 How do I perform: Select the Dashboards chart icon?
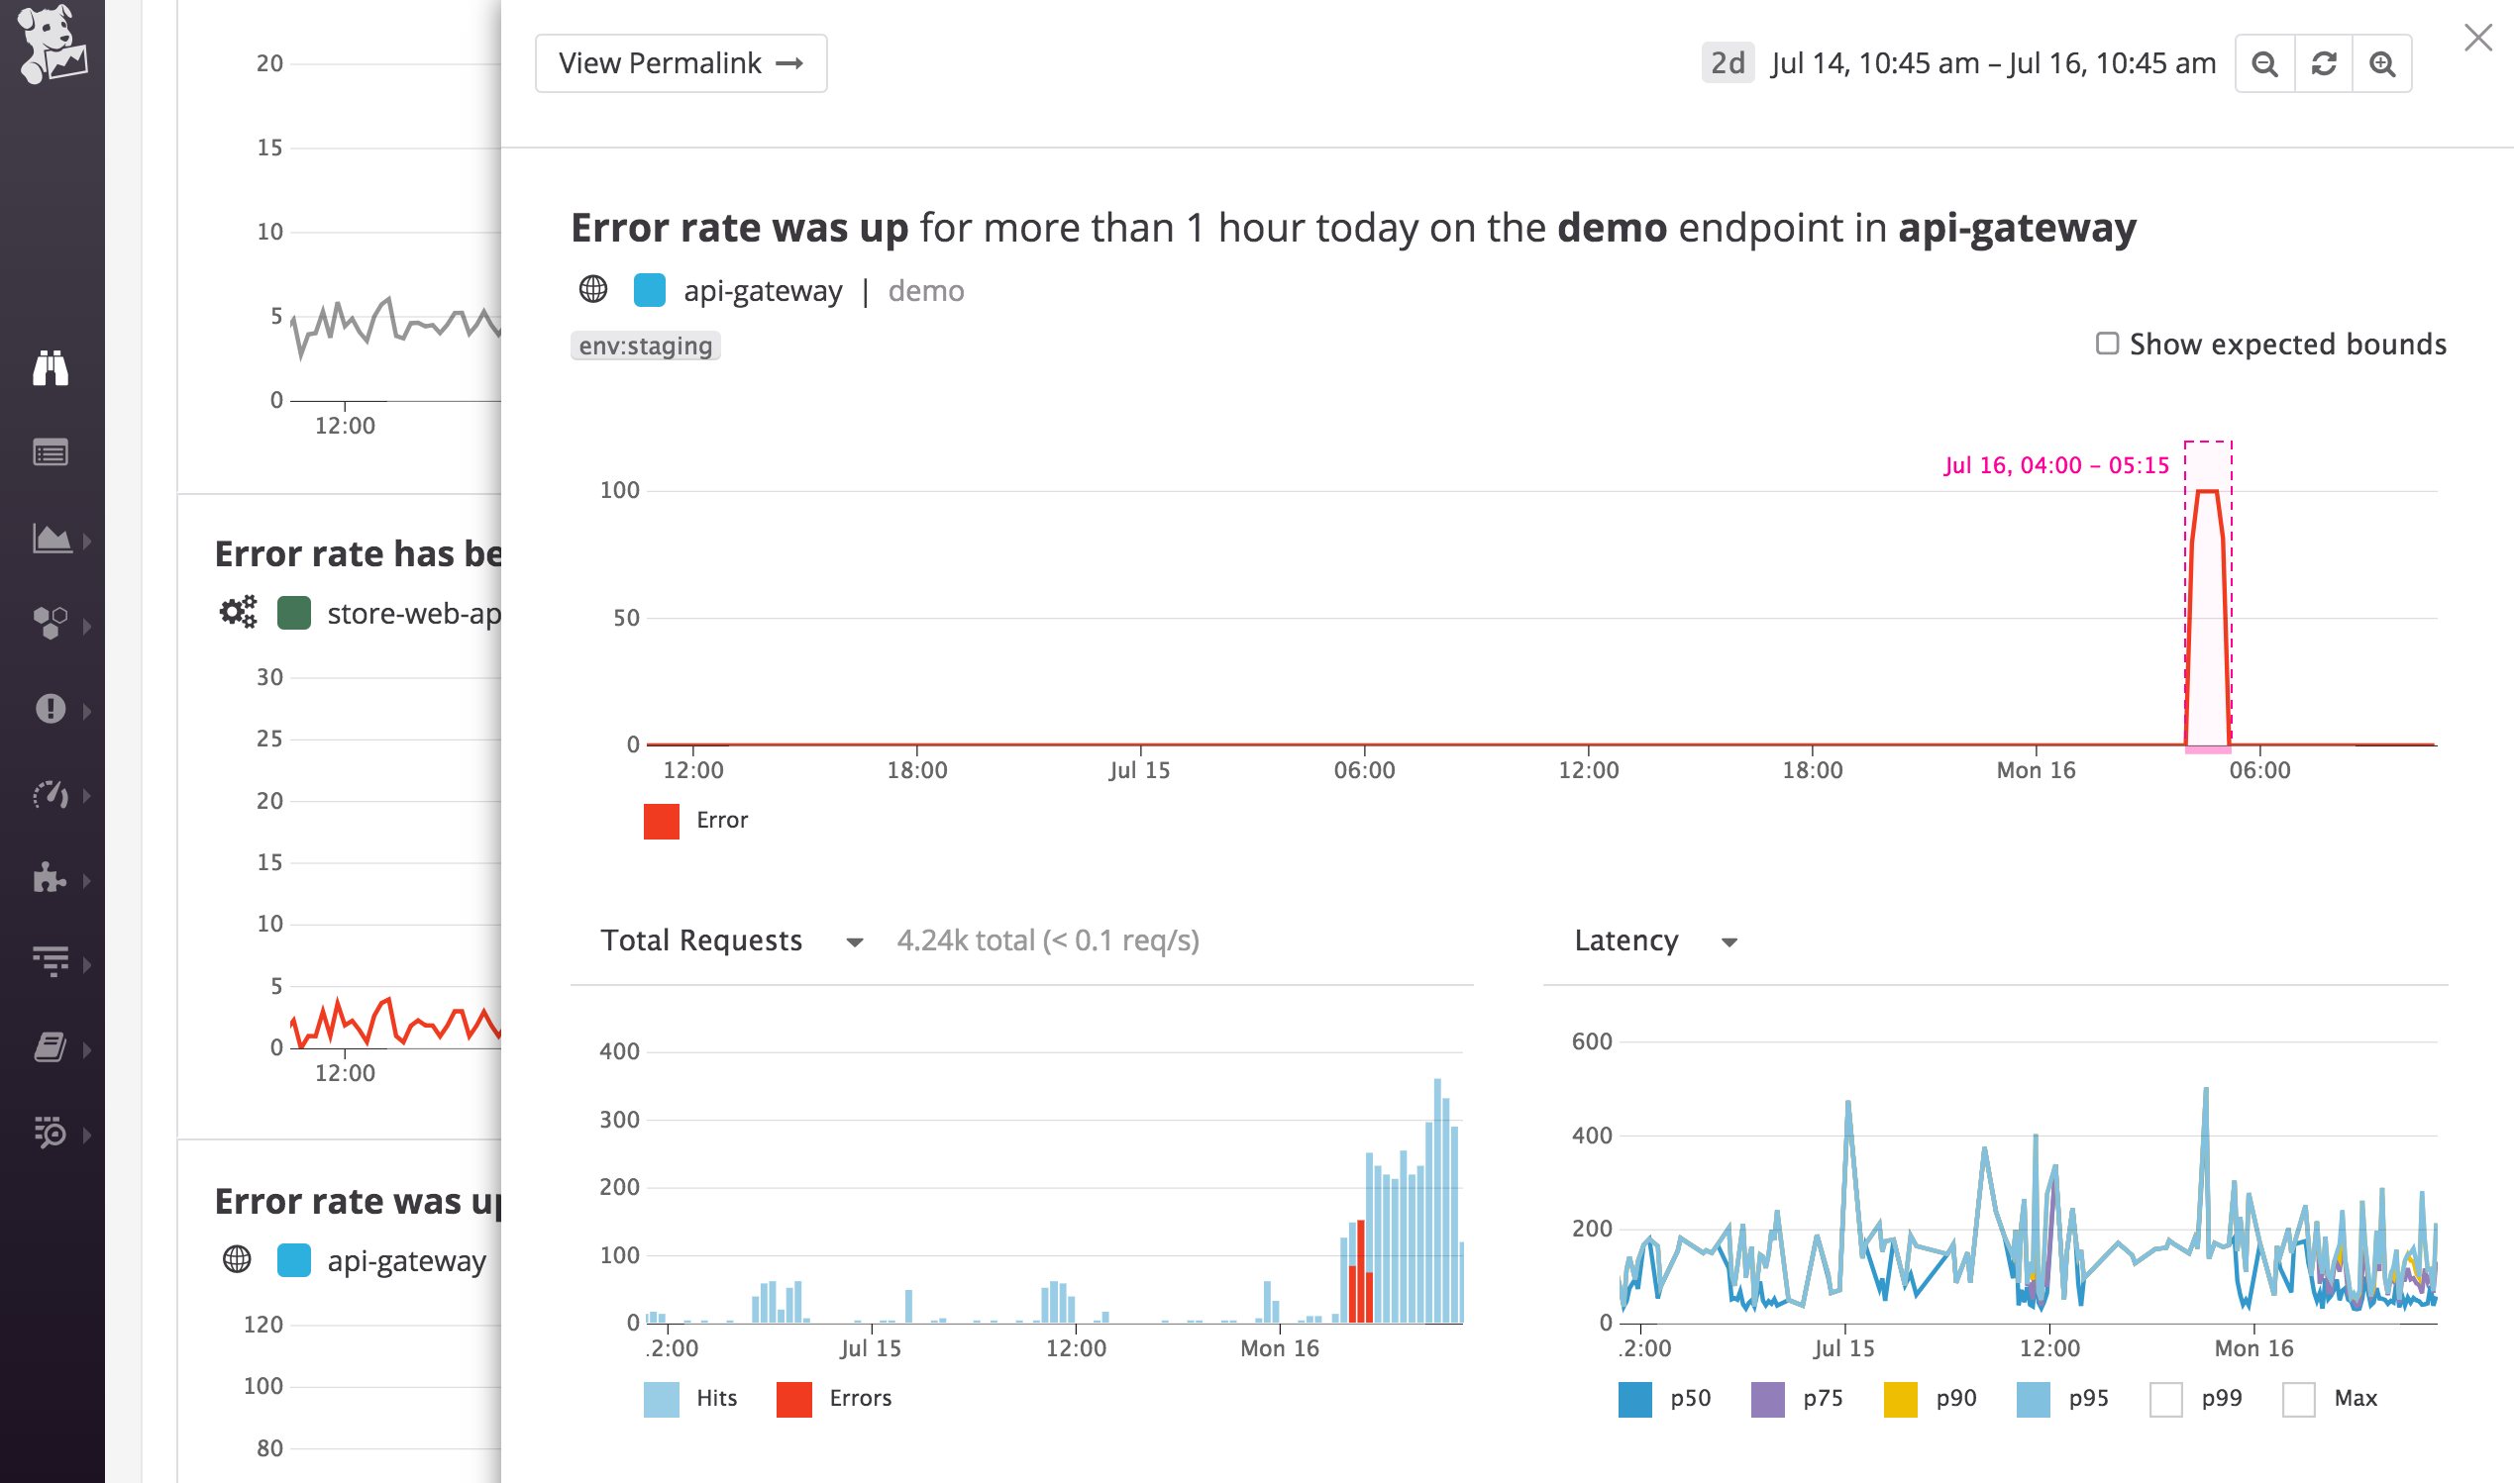coord(50,541)
